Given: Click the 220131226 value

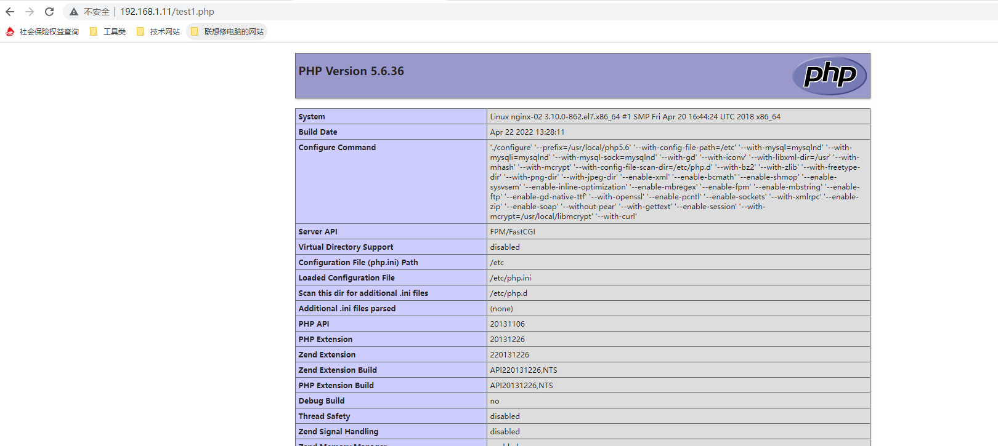Looking at the screenshot, I should click(509, 355).
